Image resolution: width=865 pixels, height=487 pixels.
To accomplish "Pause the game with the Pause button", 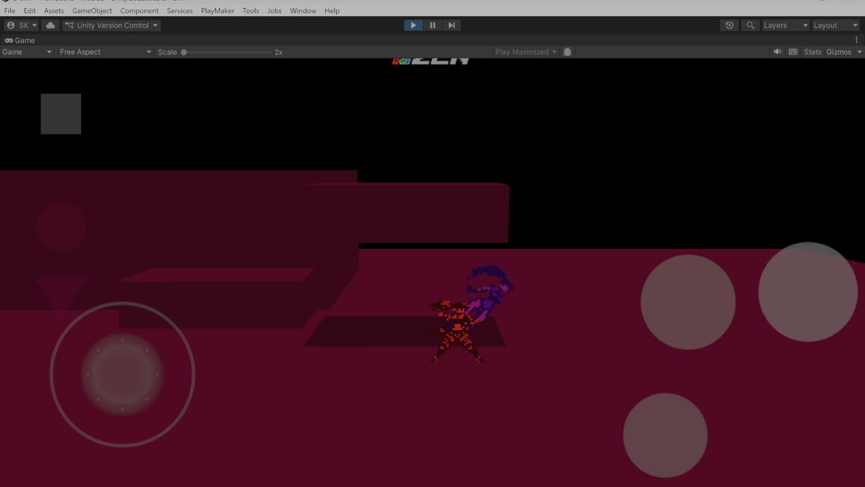I will click(432, 25).
